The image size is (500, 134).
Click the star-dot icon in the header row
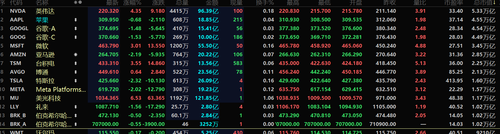pos(78,2)
